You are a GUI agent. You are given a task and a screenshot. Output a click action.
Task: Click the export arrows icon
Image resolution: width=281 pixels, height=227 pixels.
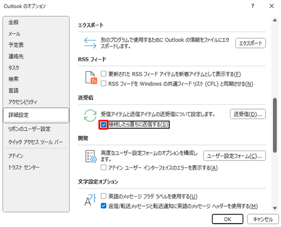coord(90,43)
